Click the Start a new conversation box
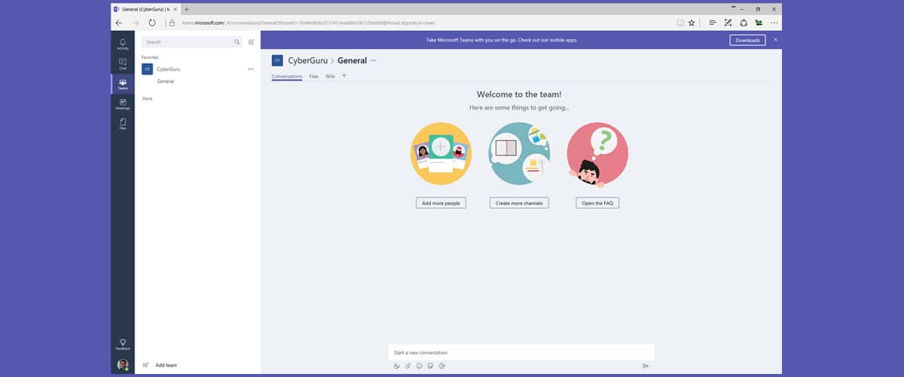The image size is (904, 377). pos(521,352)
